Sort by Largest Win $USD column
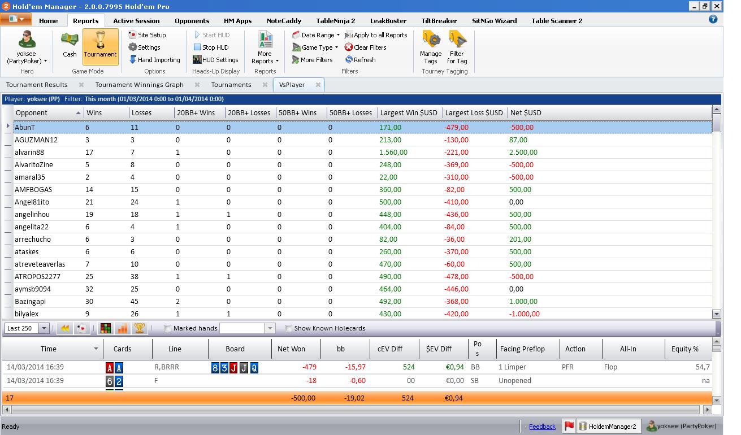The width and height of the screenshot is (741, 435). (x=409, y=113)
